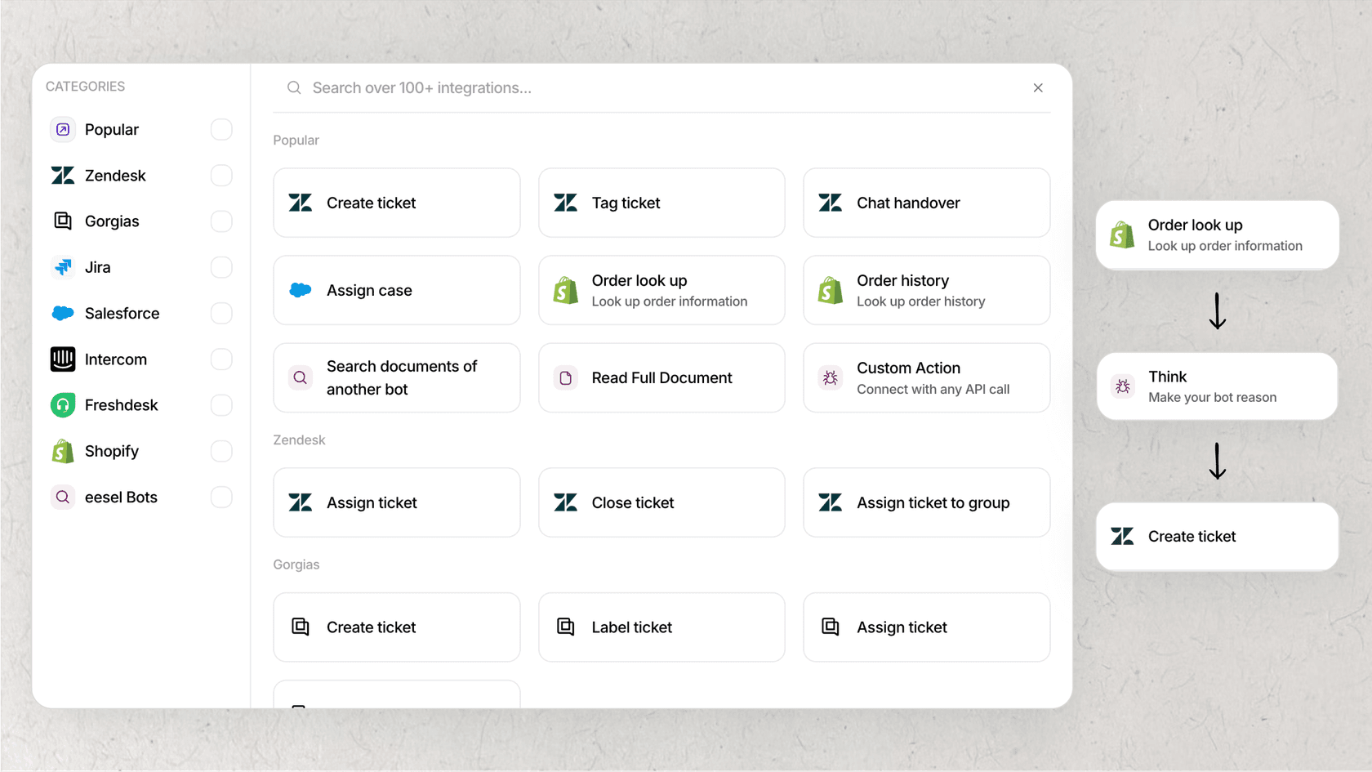
Task: Open the Freshdesk category
Action: point(121,405)
